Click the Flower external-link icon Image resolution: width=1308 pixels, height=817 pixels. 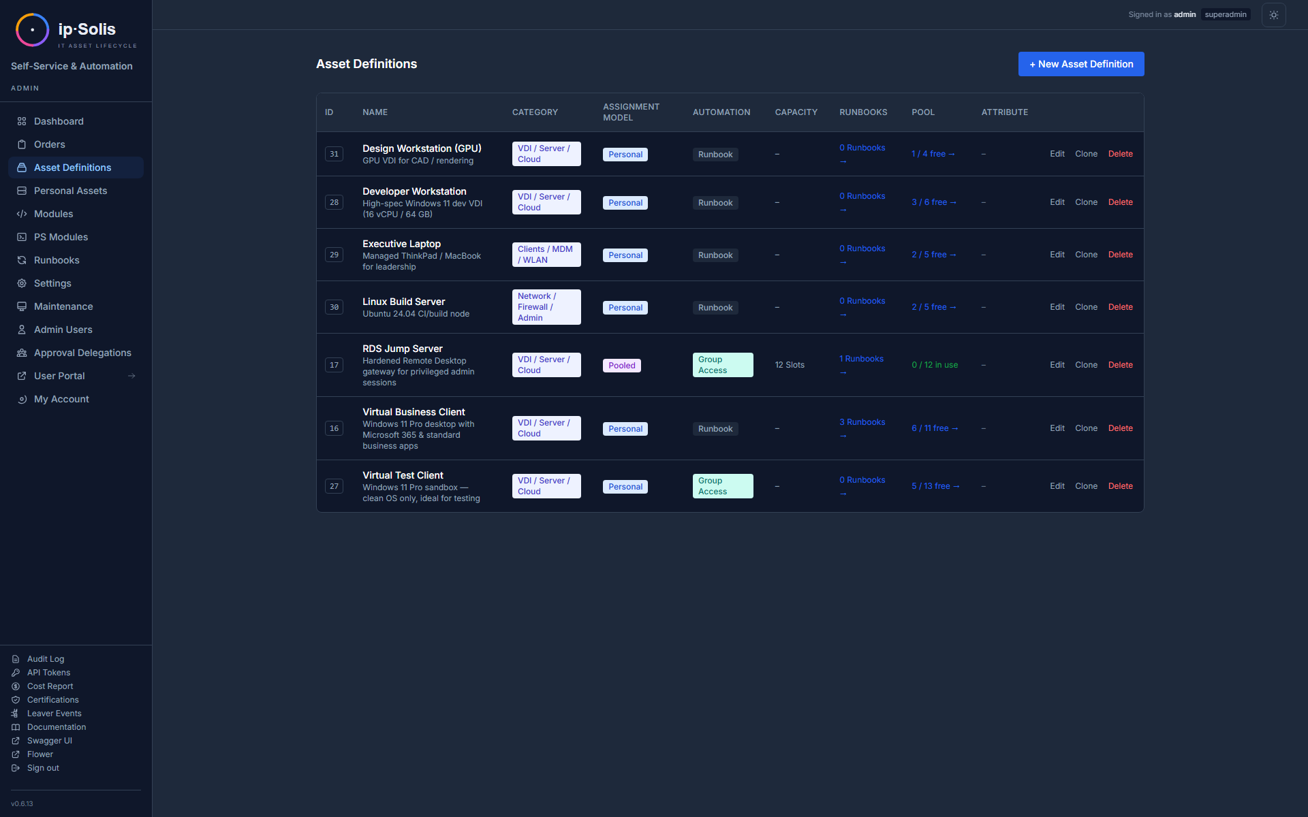[x=16, y=754]
